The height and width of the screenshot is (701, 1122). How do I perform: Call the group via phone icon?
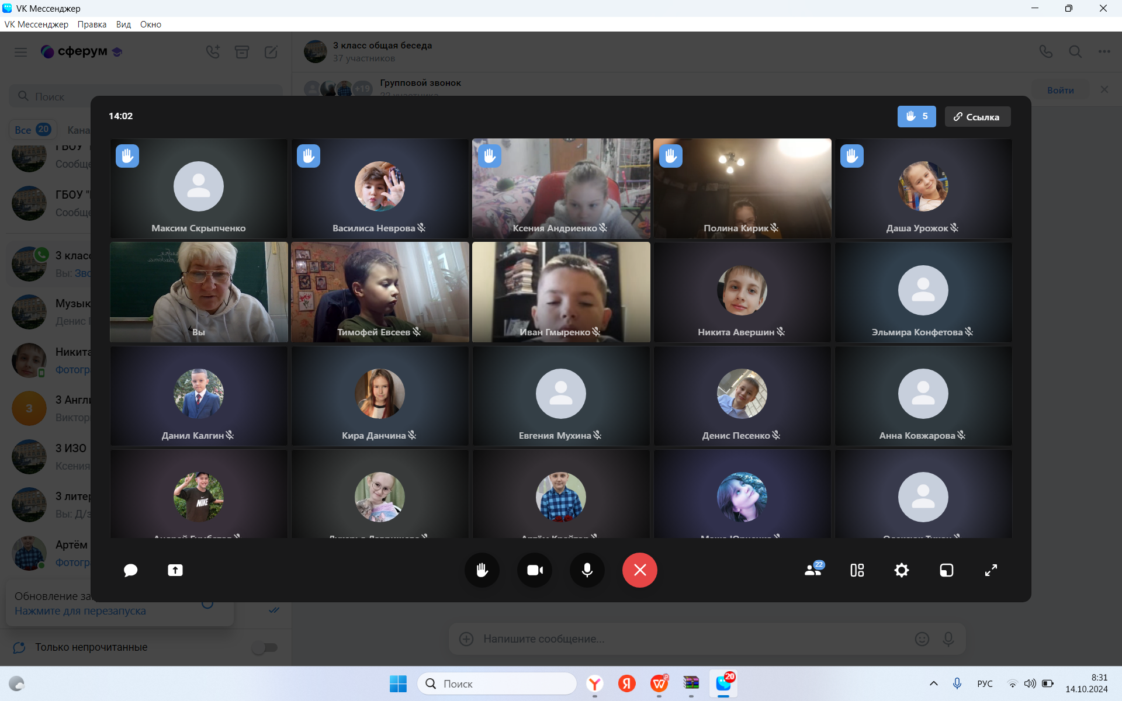click(1046, 52)
